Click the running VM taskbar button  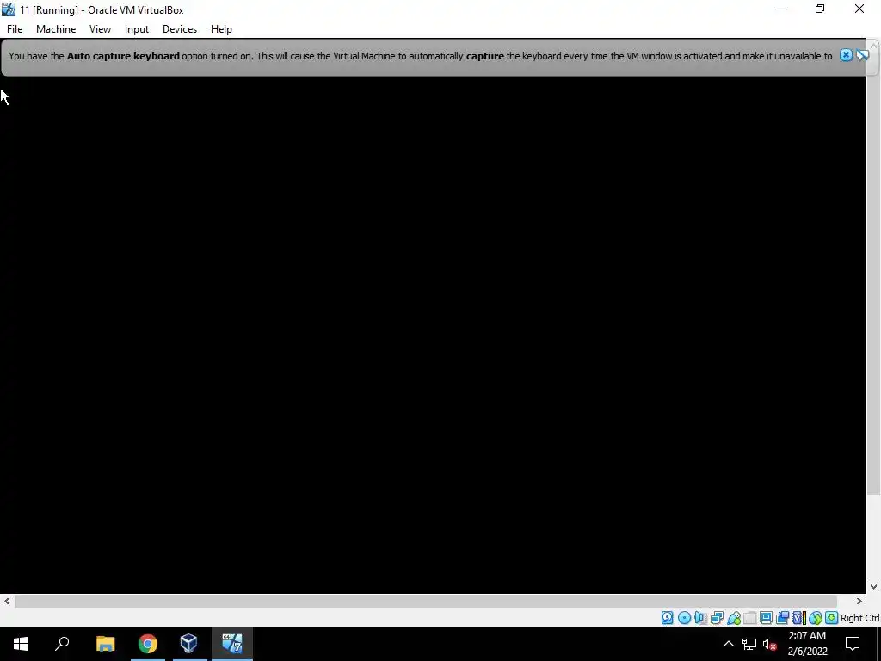click(232, 644)
